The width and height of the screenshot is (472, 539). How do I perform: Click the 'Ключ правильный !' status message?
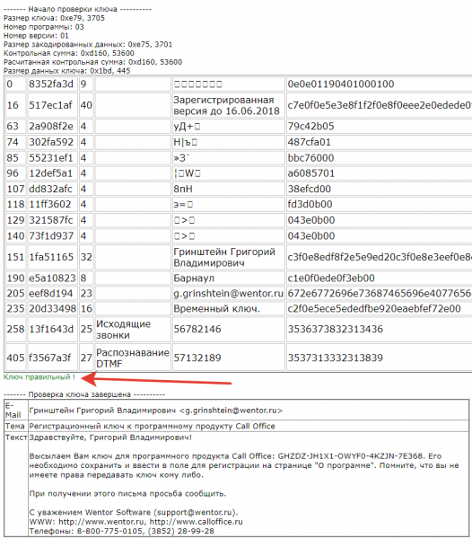point(39,377)
